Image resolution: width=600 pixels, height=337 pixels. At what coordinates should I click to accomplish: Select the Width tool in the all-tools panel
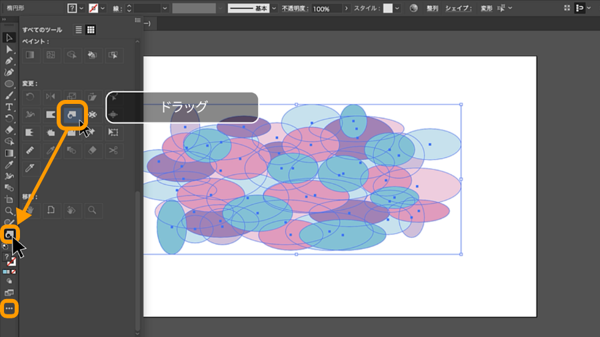[x=30, y=115]
